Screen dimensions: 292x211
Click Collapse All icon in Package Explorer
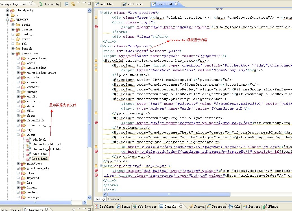tap(66, 4)
